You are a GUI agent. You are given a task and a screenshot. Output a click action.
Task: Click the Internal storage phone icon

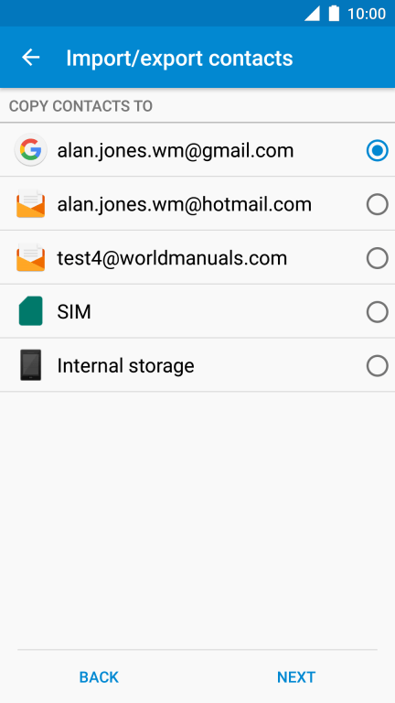30,365
